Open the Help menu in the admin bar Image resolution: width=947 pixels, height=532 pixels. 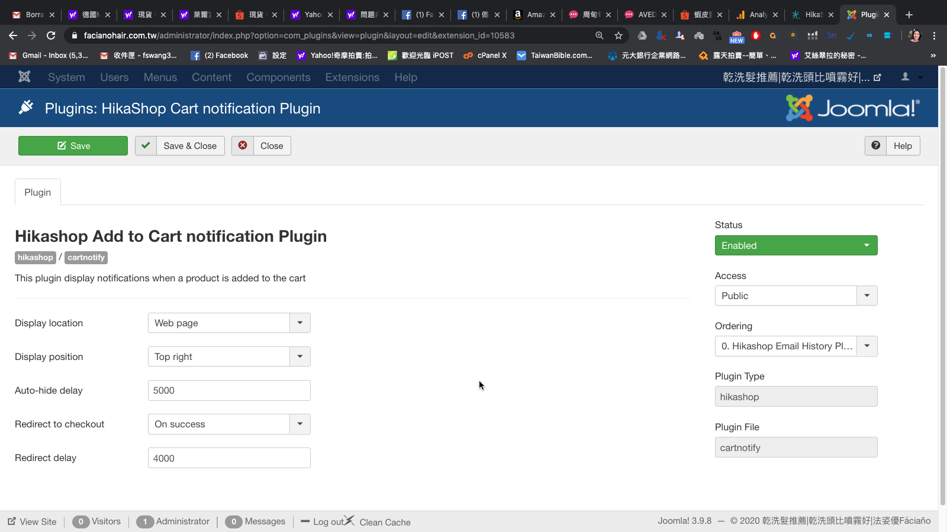[x=406, y=77]
